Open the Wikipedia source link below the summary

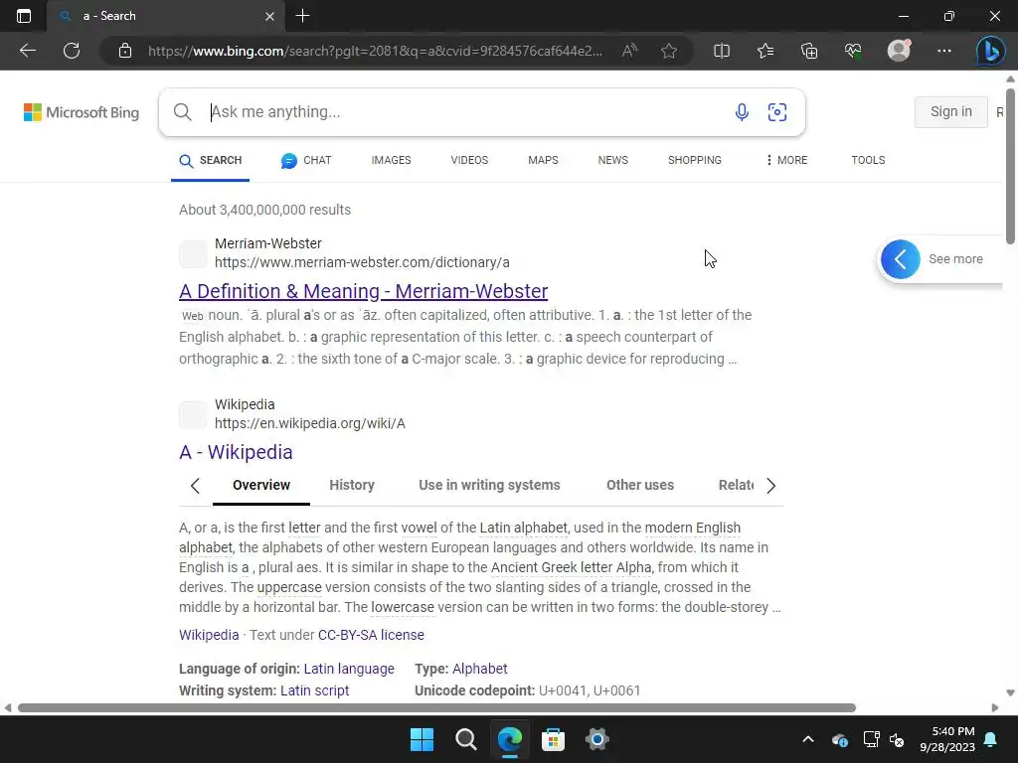tap(209, 635)
